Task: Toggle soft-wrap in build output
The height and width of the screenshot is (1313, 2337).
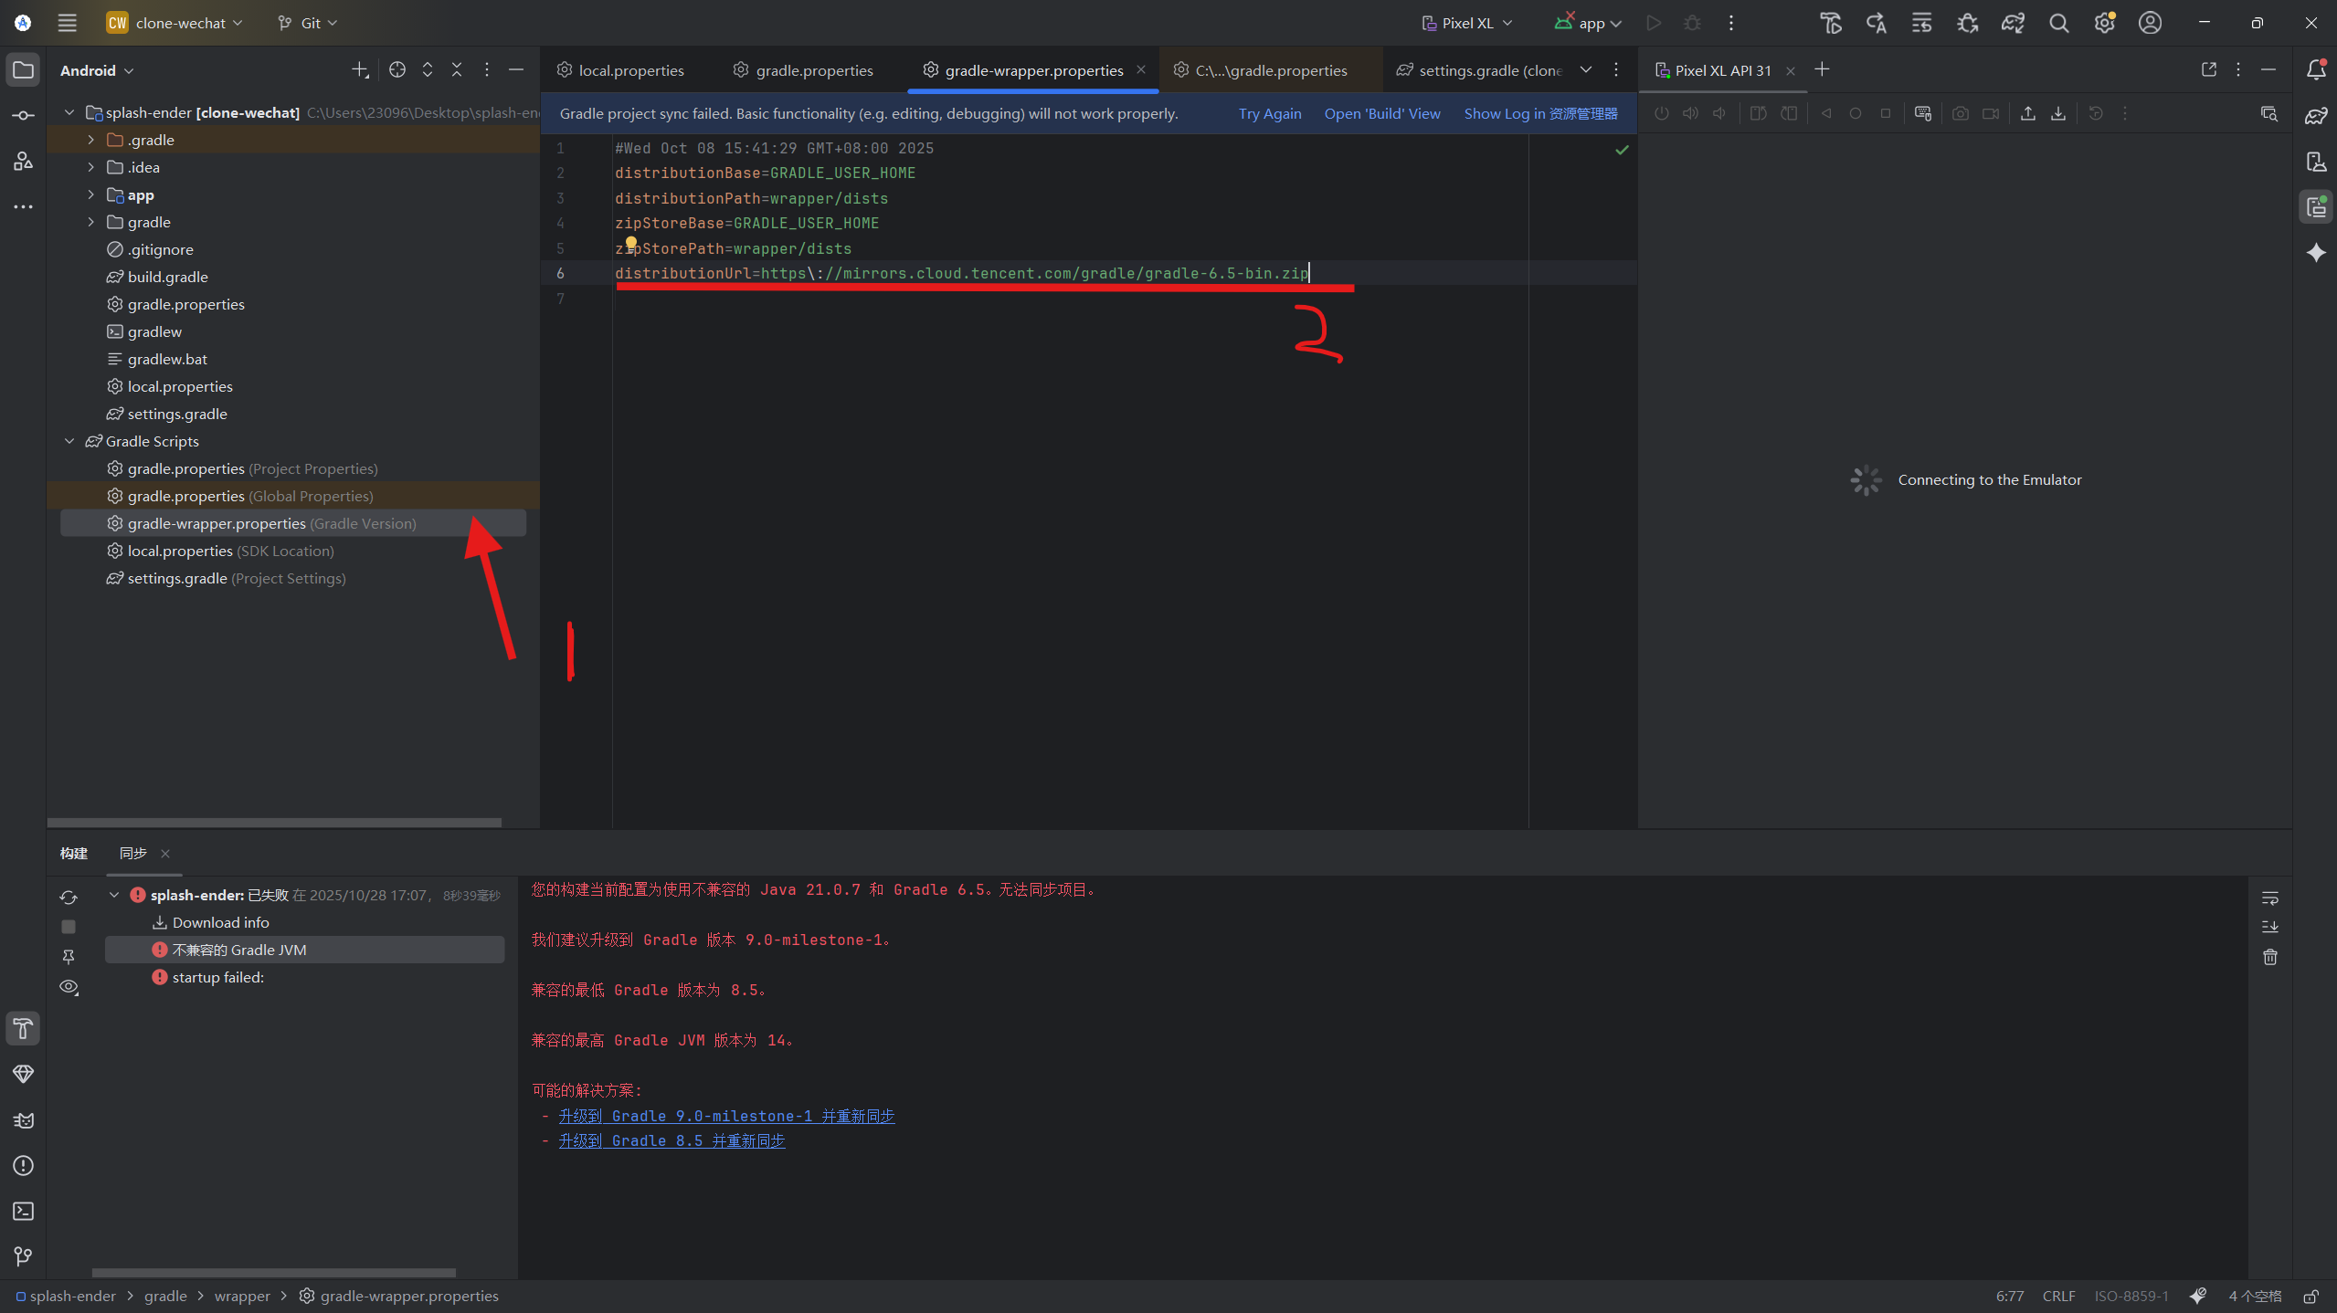Action: point(2270,898)
